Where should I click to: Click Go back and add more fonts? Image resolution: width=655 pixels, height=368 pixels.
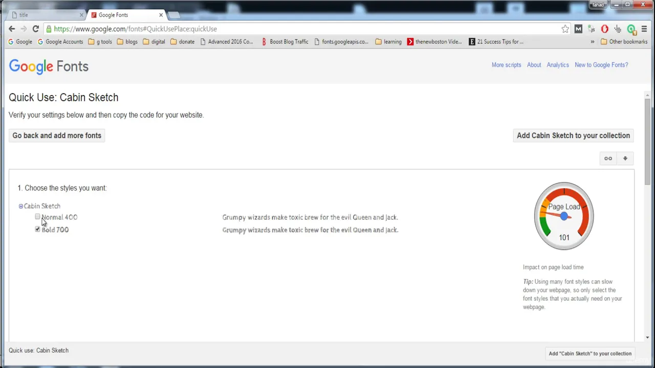(57, 135)
